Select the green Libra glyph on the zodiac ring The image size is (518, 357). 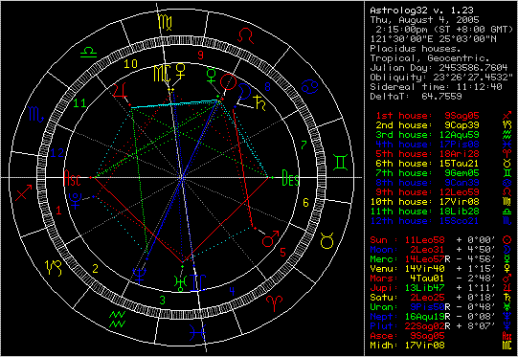(x=89, y=52)
